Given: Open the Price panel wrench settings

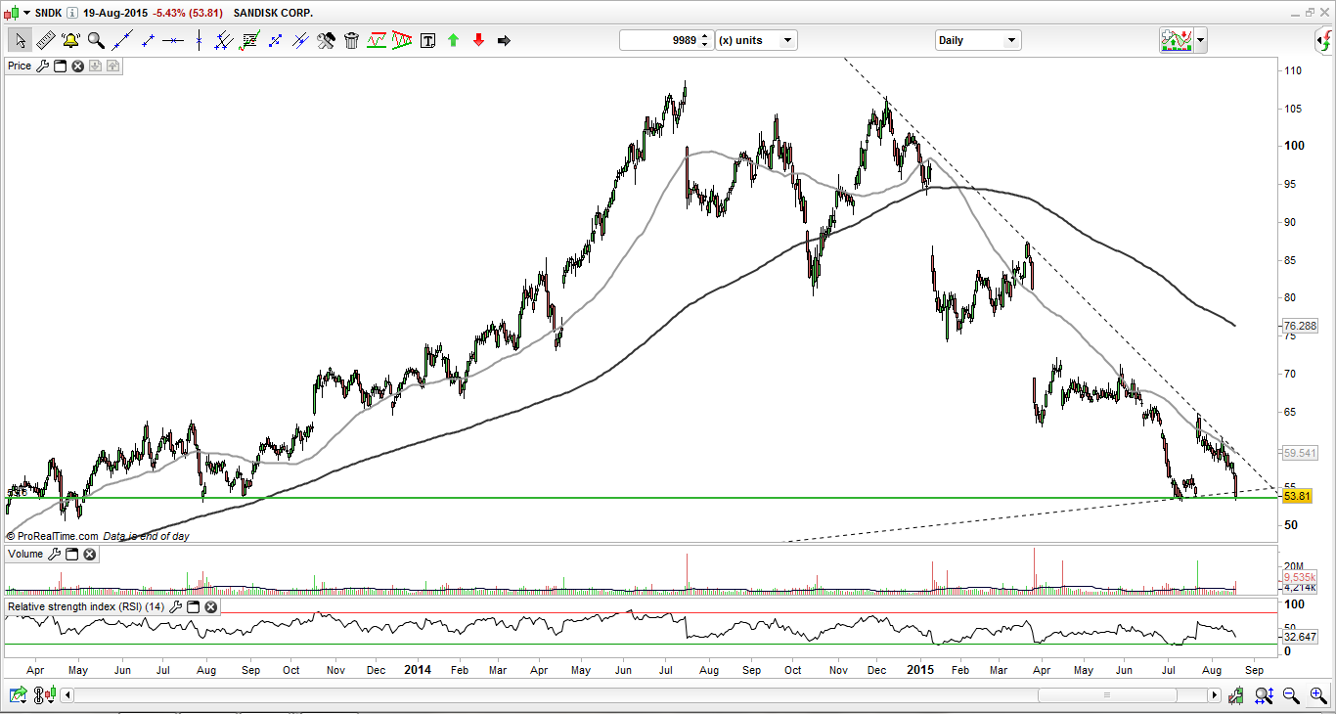Looking at the screenshot, I should click(41, 66).
